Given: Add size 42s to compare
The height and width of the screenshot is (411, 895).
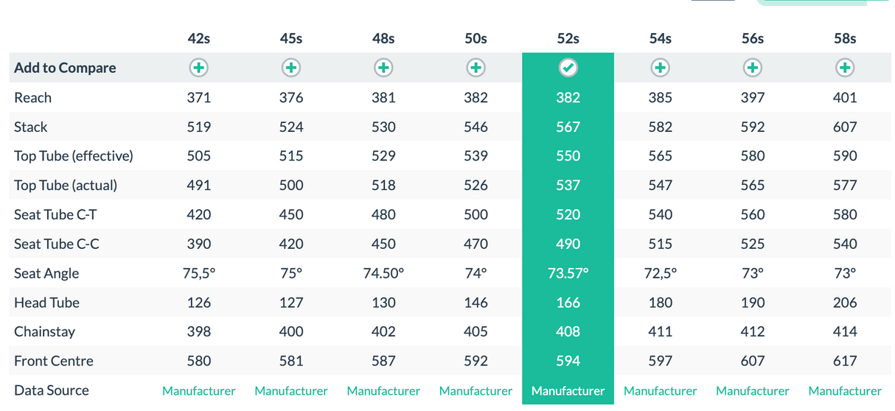Looking at the screenshot, I should [x=199, y=68].
